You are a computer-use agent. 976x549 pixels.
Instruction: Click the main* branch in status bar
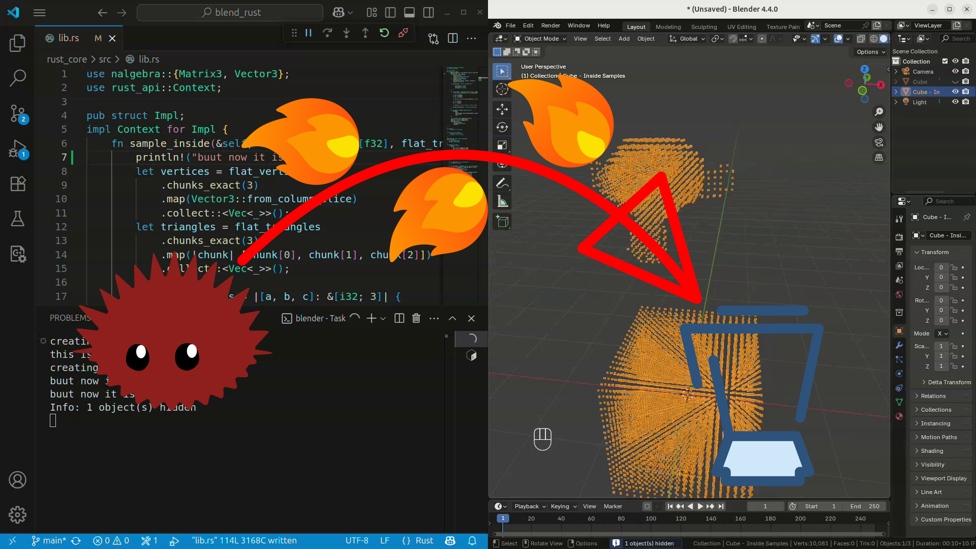(x=48, y=541)
